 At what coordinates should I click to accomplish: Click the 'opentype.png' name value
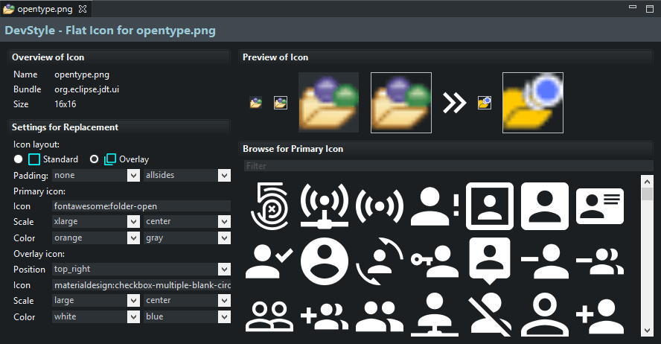[x=82, y=74]
